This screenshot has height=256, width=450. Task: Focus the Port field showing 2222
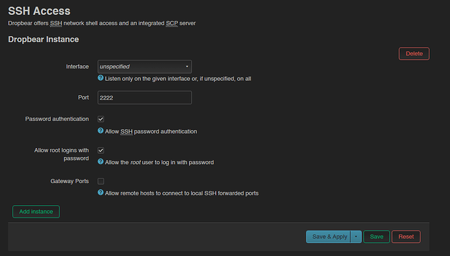click(144, 98)
